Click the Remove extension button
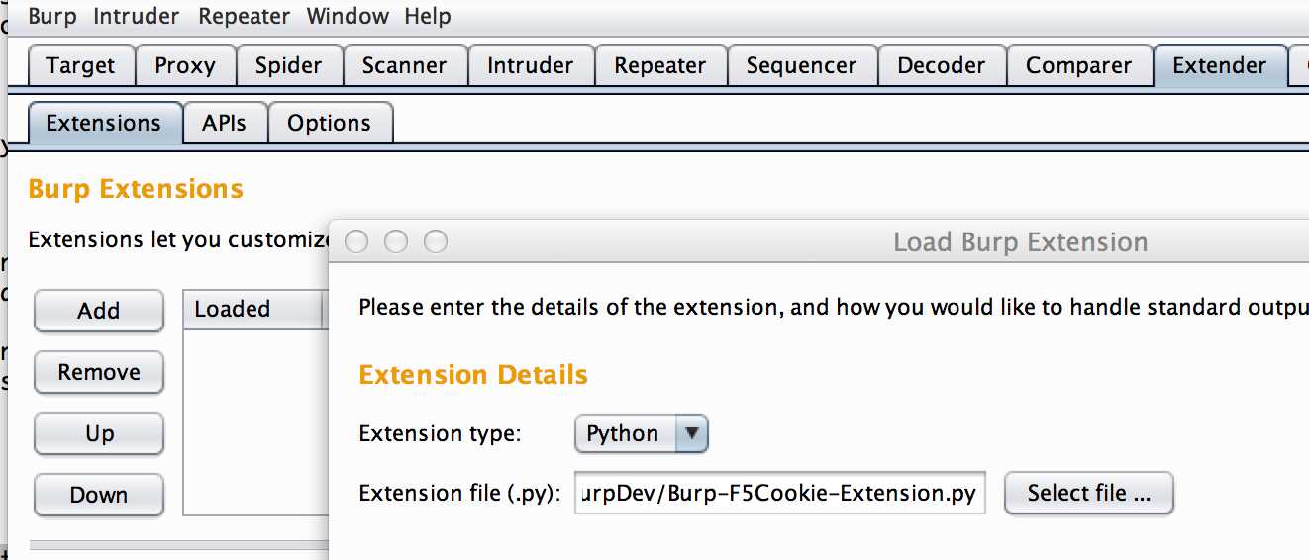 (99, 372)
